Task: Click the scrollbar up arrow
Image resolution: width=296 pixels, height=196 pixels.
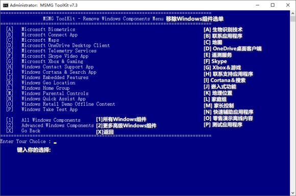Action: point(293,13)
